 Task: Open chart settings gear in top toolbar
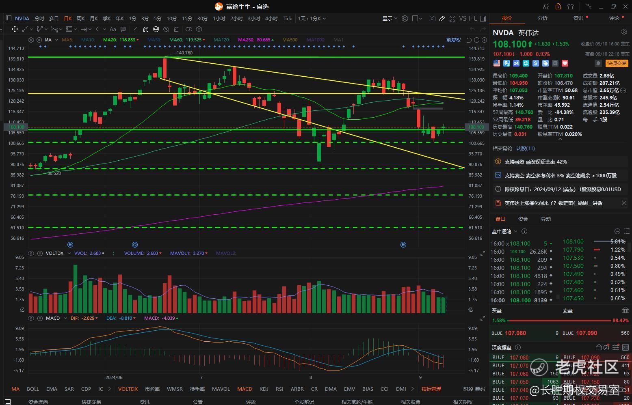click(x=405, y=18)
